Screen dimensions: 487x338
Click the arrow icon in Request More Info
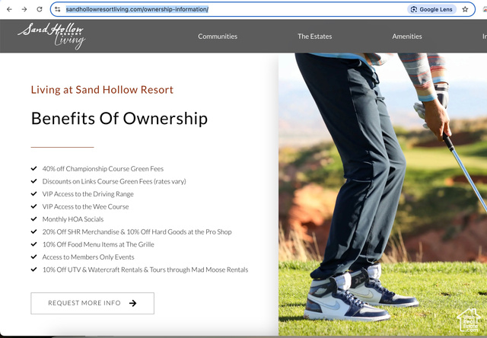133,303
